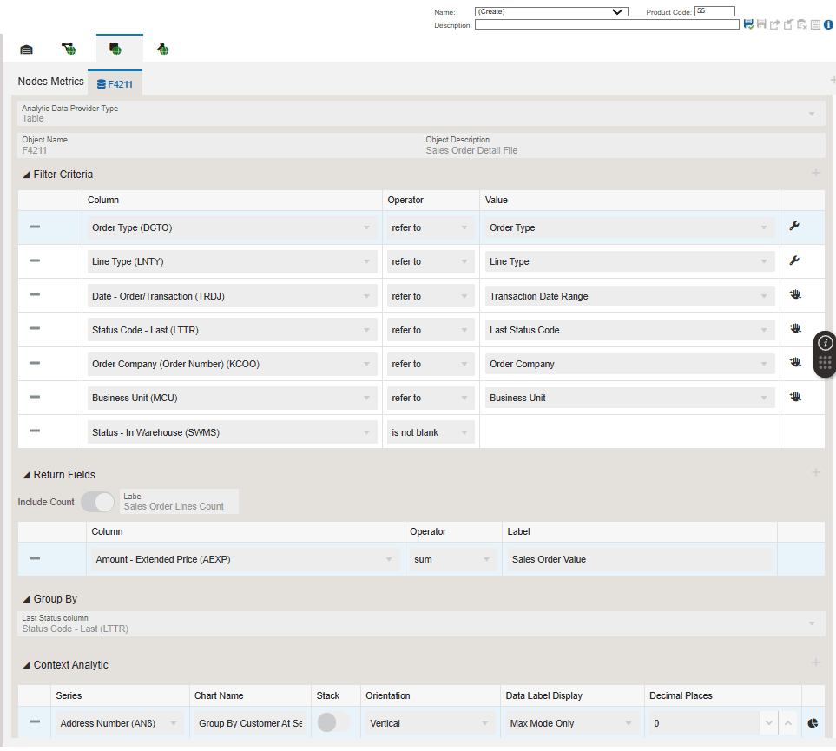Click the Description input field
This screenshot has width=836, height=751.
[x=607, y=25]
